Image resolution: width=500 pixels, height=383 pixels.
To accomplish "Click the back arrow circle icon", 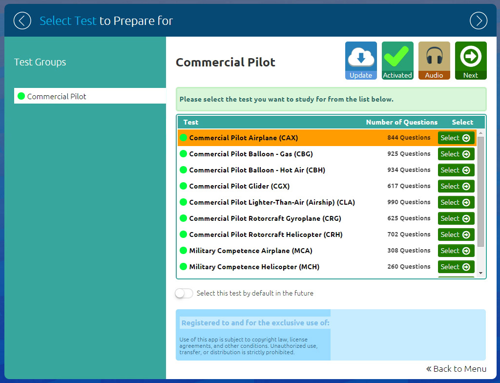I will [22, 21].
